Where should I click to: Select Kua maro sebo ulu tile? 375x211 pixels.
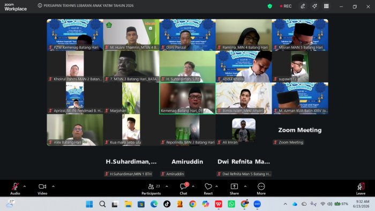pyautogui.click(x=131, y=130)
